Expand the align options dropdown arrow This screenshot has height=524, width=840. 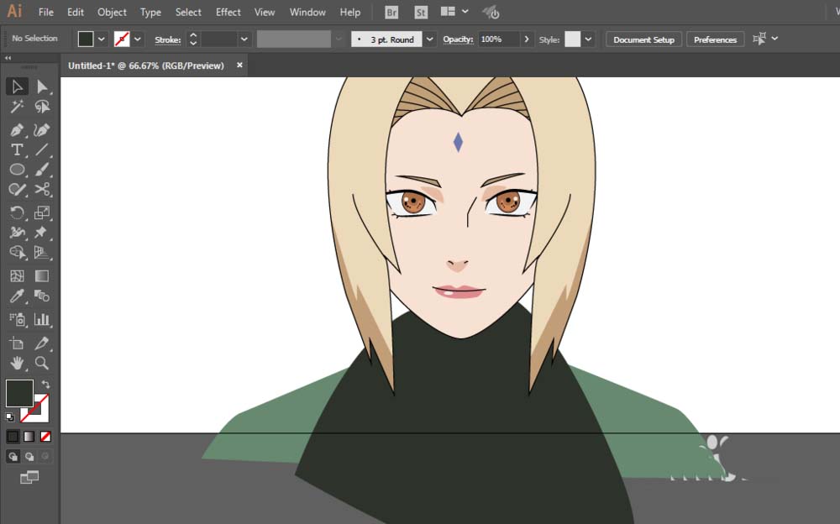click(x=774, y=39)
